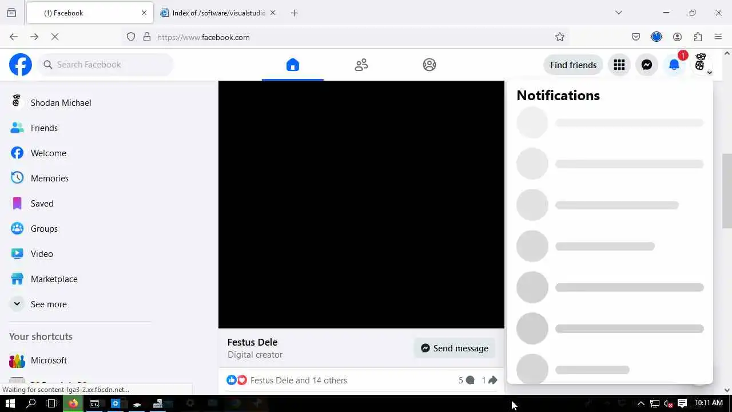View reactions from Festus Dele and 14 others

click(299, 380)
